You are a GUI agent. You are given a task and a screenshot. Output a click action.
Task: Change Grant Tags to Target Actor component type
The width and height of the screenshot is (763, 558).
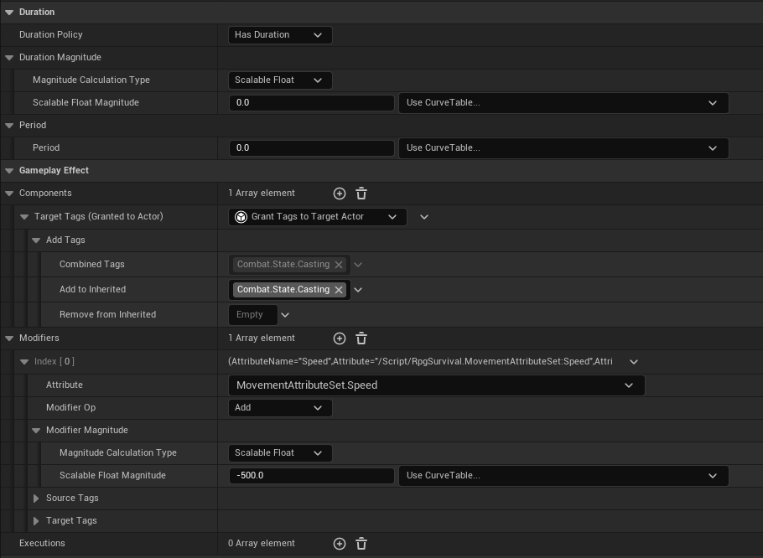tap(317, 217)
